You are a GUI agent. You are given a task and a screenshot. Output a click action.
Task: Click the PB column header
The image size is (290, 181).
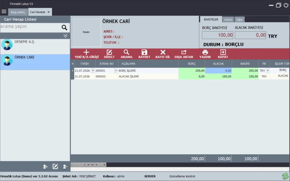coord(264,64)
